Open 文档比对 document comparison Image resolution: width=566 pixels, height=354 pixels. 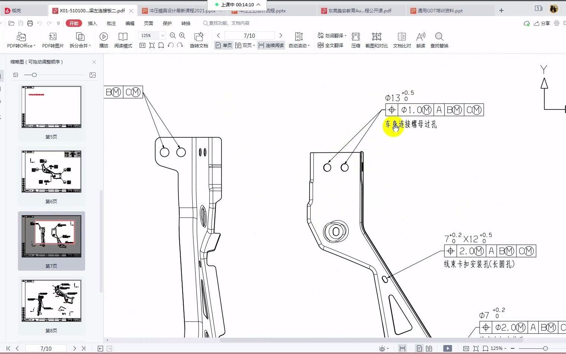[x=402, y=40]
